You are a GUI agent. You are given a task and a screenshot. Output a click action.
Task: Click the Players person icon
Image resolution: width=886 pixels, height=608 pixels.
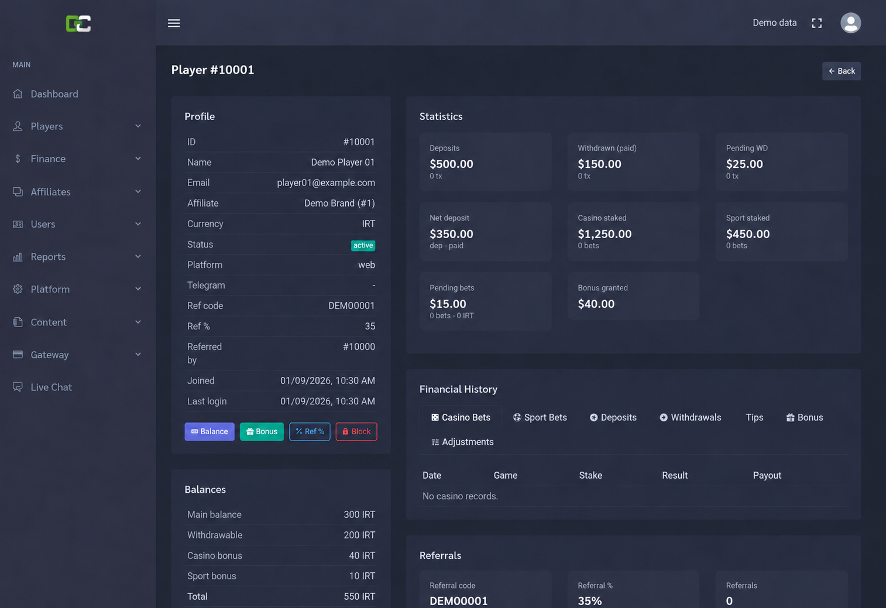[x=18, y=126]
